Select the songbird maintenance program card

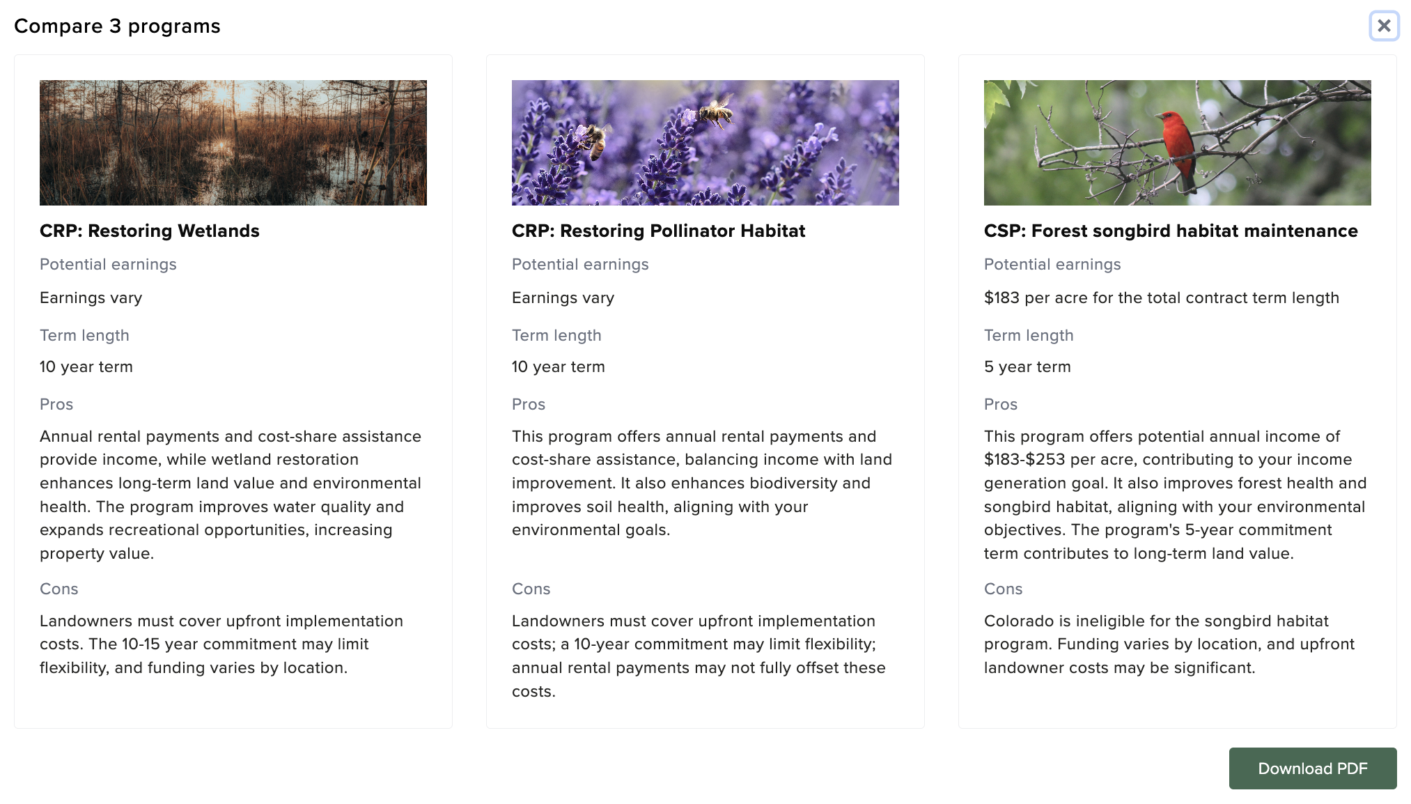(x=1177, y=390)
